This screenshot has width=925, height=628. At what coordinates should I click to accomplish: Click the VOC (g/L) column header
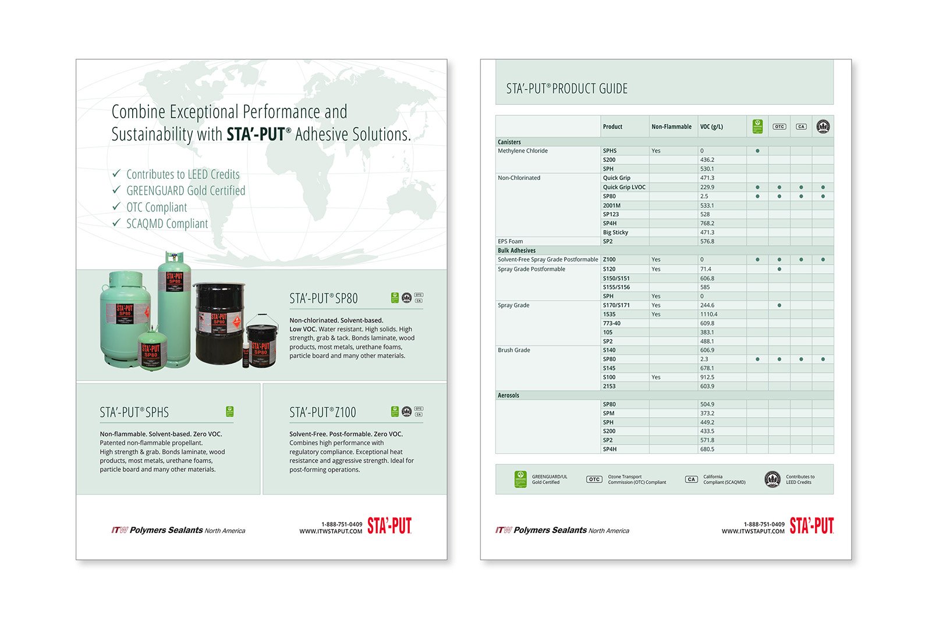pyautogui.click(x=711, y=126)
